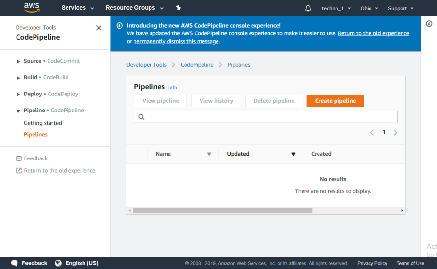The width and height of the screenshot is (437, 269).
Task: Click the external link icon for old experience
Action: coord(18,171)
